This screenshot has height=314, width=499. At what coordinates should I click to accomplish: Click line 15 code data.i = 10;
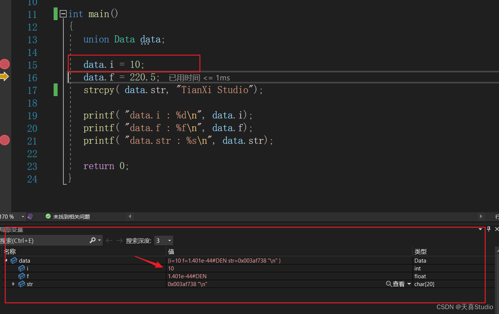[x=114, y=64]
